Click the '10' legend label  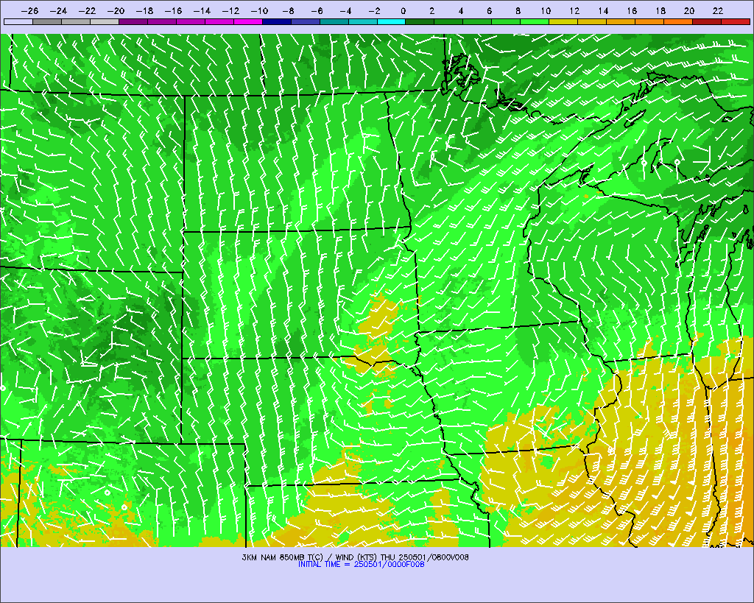(x=546, y=10)
